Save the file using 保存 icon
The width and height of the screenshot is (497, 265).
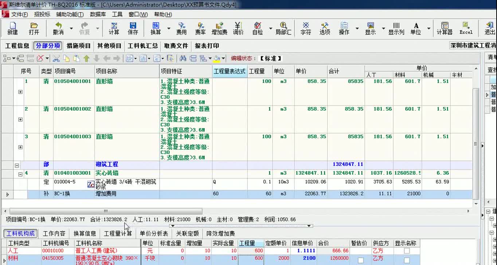click(133, 28)
